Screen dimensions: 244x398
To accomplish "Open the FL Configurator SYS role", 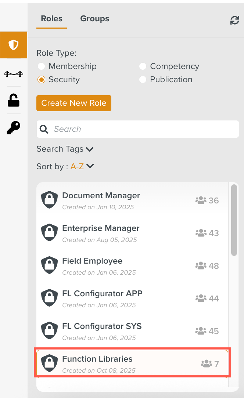I will click(132, 331).
